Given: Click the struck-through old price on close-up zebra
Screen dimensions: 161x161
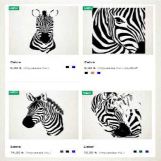Looking at the screenshot, I should [131, 68].
